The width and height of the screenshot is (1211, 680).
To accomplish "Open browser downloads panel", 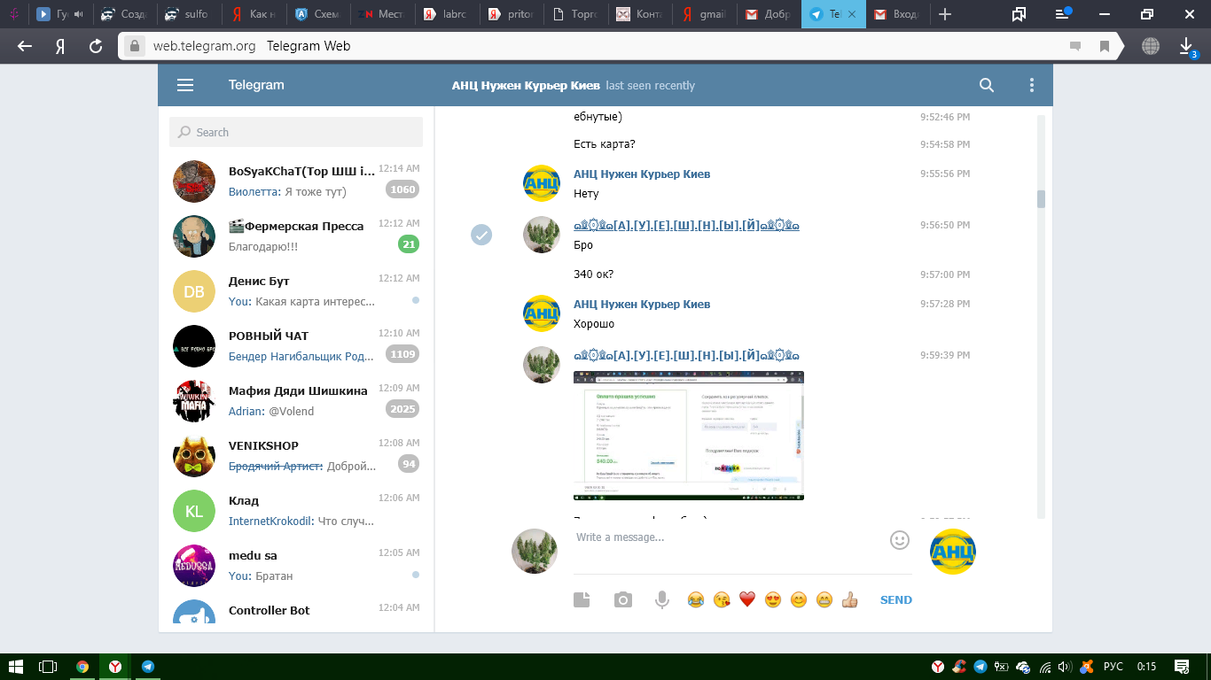I will 1187,47.
